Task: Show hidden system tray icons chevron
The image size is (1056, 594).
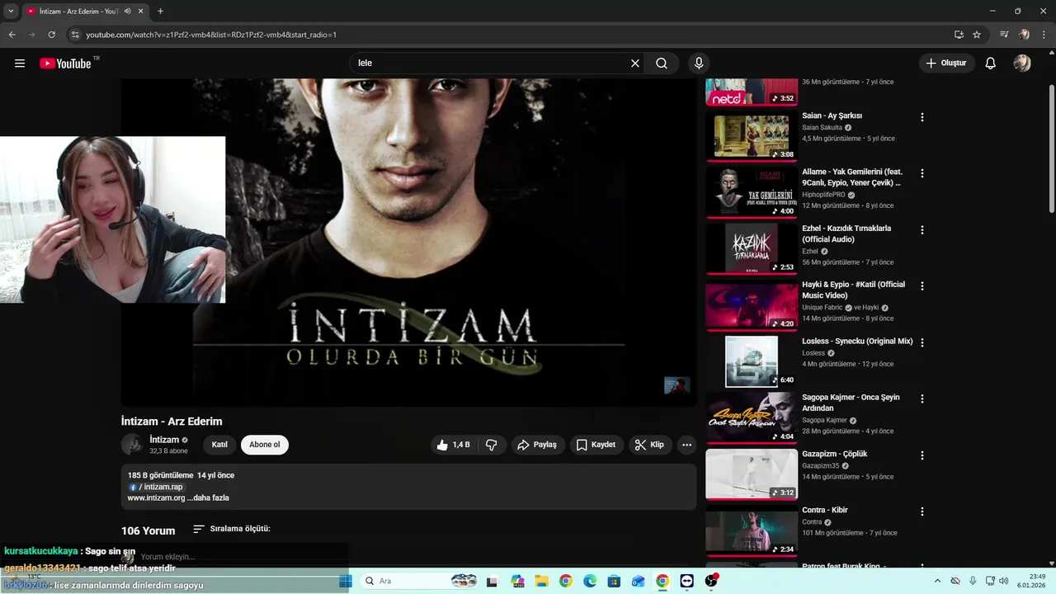Action: pos(937,581)
